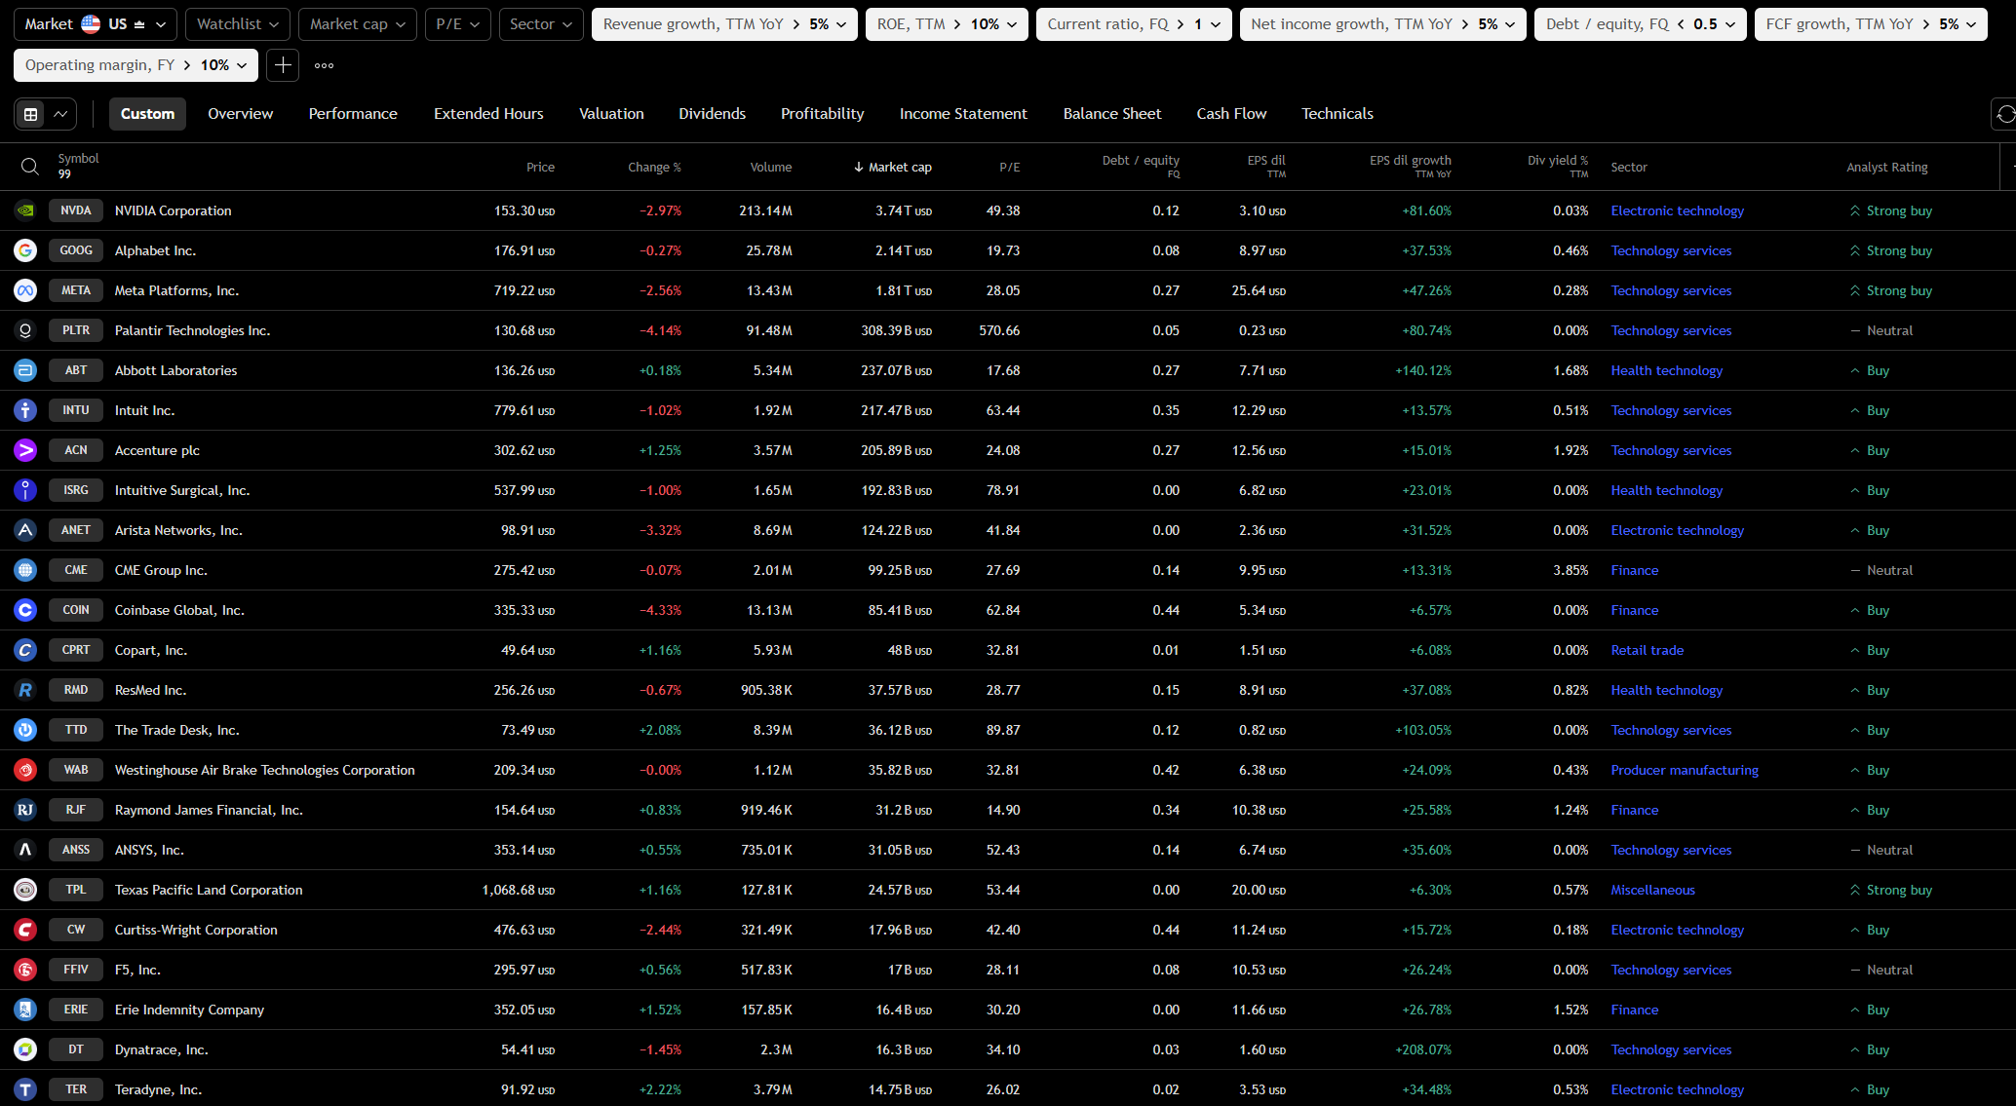The width and height of the screenshot is (2016, 1106).
Task: Click the Debt / equity FQ filter
Action: [x=1641, y=24]
